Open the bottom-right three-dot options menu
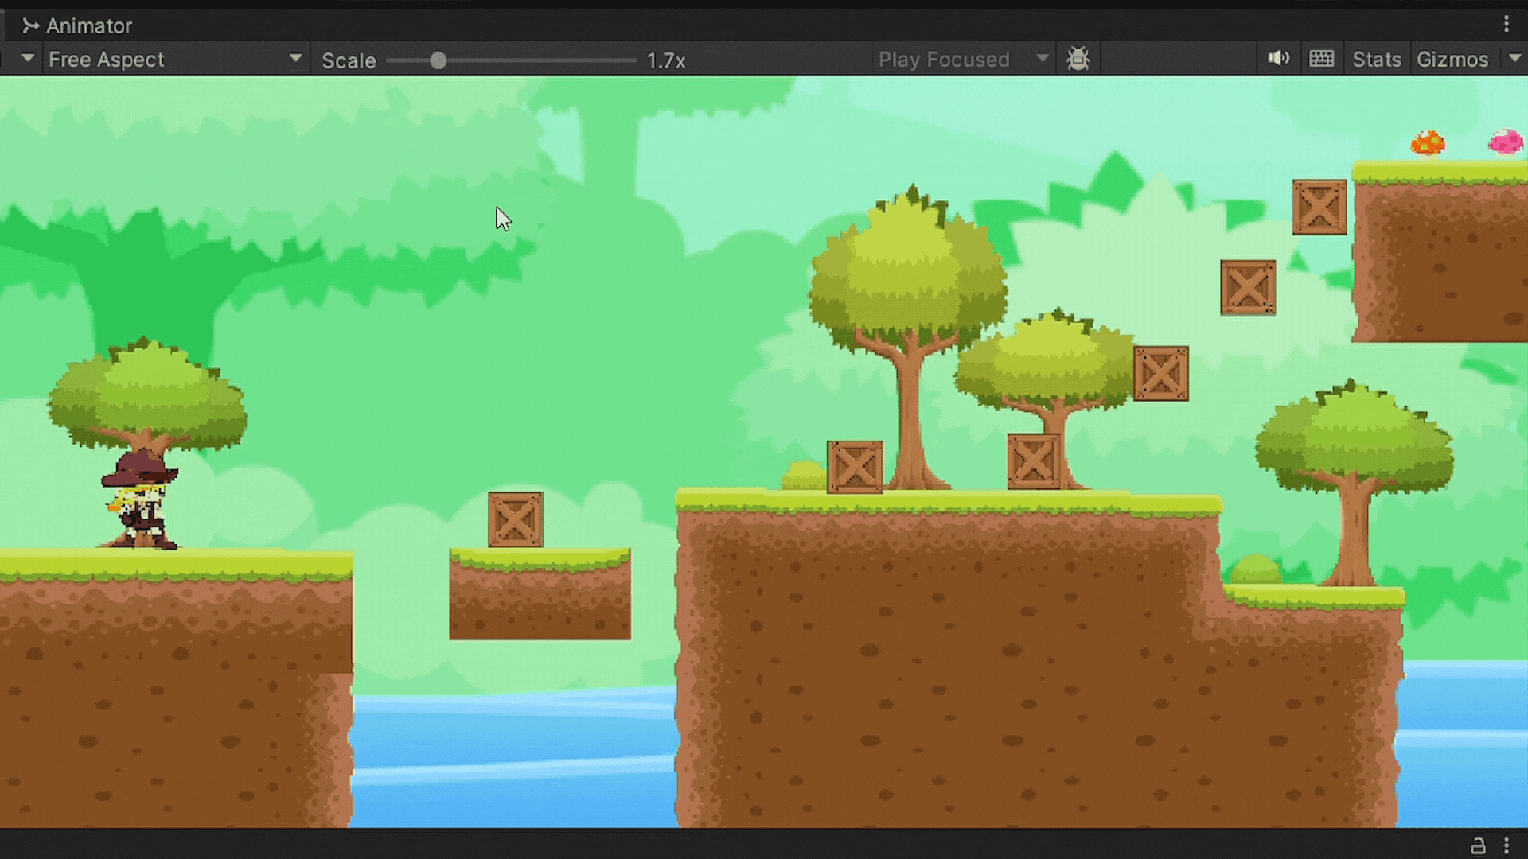 pos(1506,845)
